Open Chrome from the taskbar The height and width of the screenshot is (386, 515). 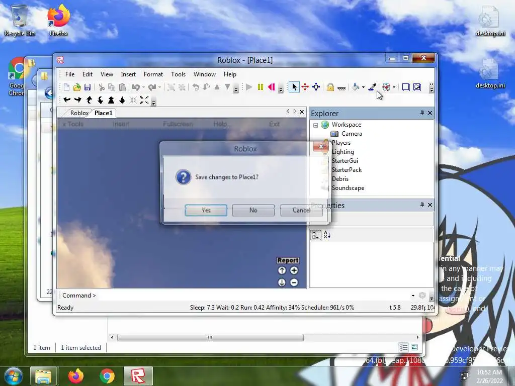coord(107,376)
